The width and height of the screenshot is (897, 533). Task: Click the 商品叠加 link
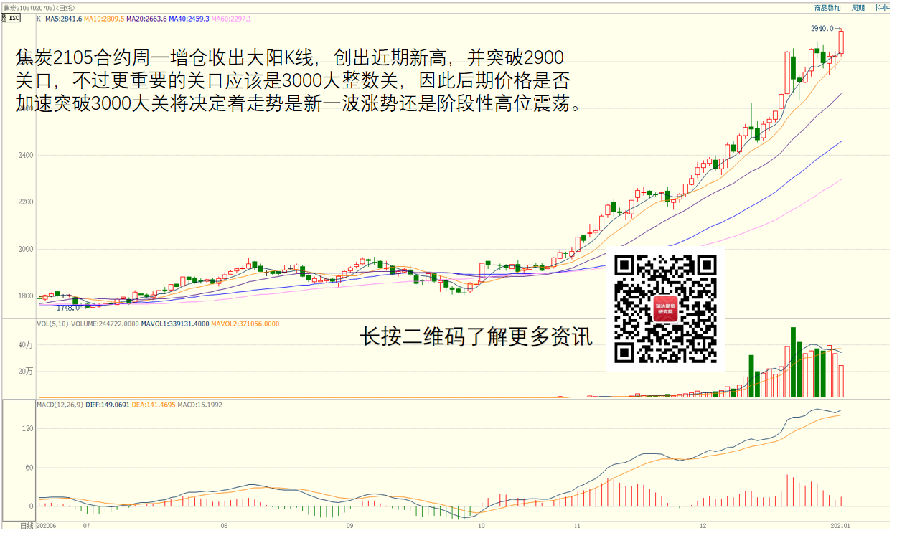pyautogui.click(x=827, y=8)
